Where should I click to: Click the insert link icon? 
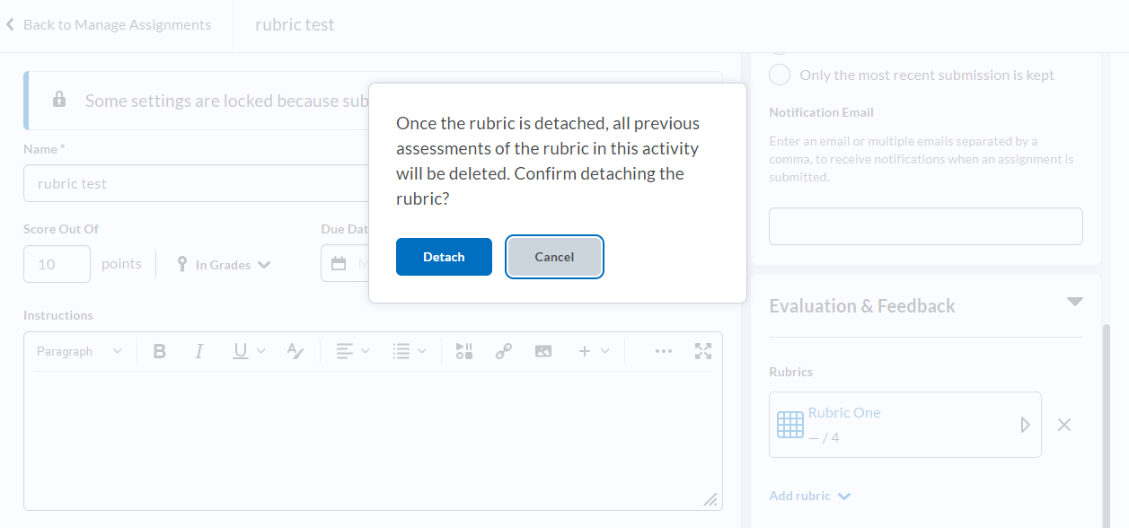tap(504, 351)
